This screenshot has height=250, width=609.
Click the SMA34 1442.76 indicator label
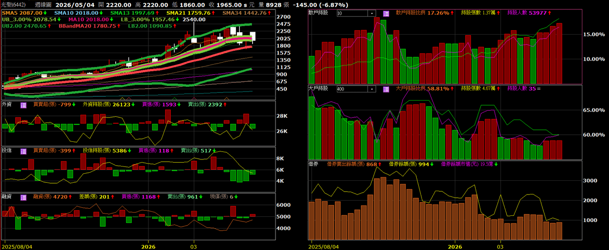pos(247,13)
